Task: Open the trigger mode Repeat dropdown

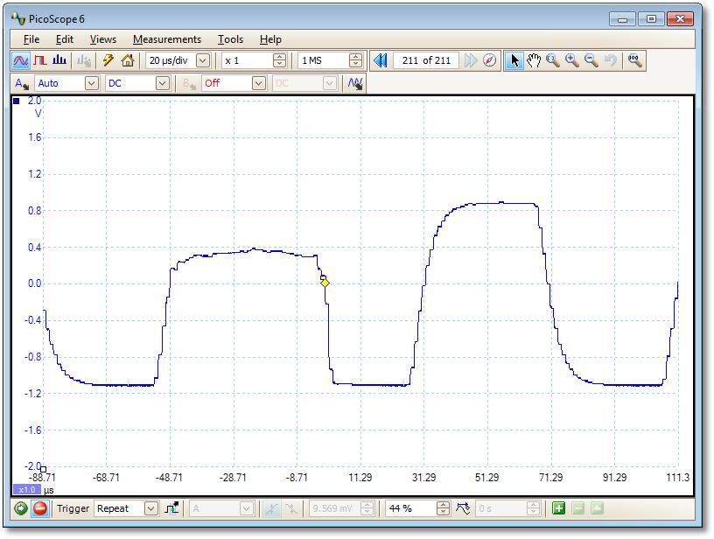Action: [151, 508]
